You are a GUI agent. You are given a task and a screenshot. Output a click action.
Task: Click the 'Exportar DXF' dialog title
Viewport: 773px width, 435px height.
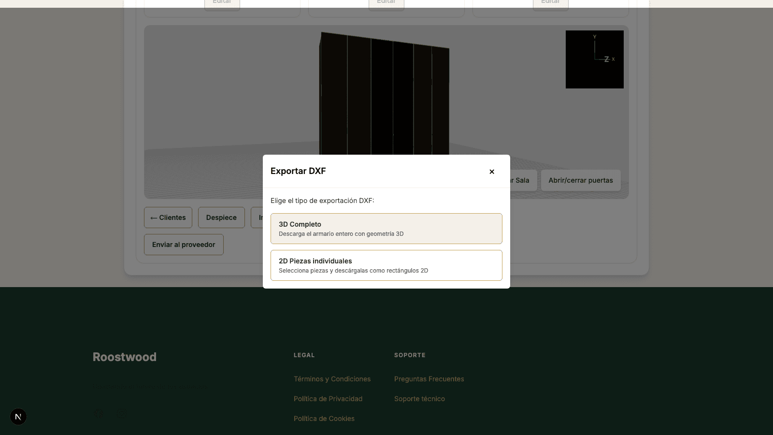pos(298,171)
